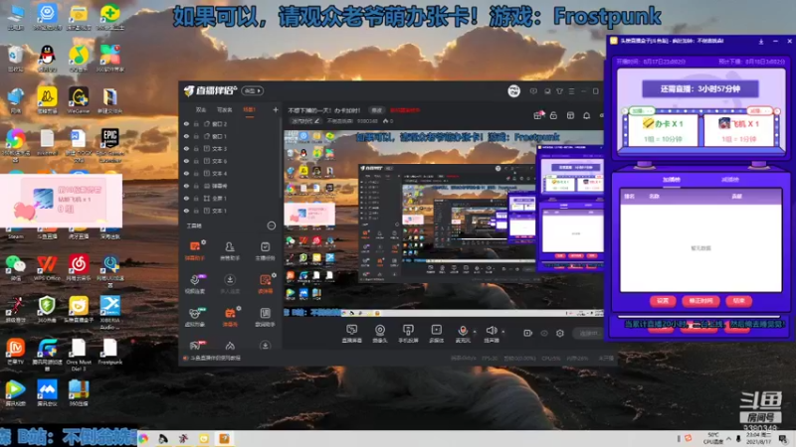Expand speaker options arrow
The height and width of the screenshot is (447, 796).
point(502,332)
